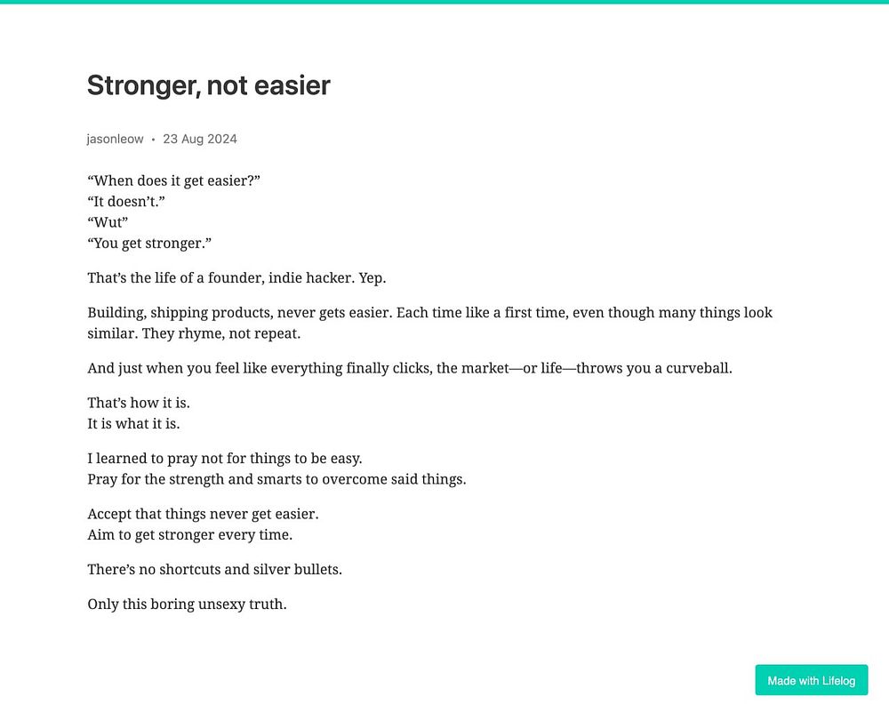This screenshot has height=713, width=889.
Task: Click the line 'When does it get easier?'
Action: coord(173,180)
